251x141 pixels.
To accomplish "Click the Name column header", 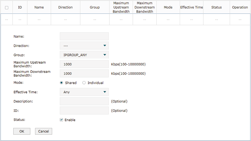I will pos(39,7).
